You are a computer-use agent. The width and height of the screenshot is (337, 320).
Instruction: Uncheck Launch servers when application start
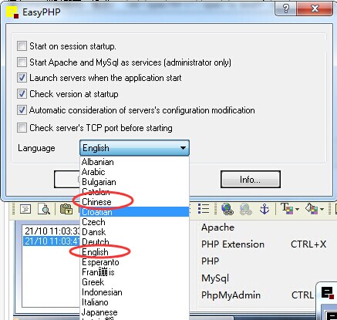tap(22, 78)
